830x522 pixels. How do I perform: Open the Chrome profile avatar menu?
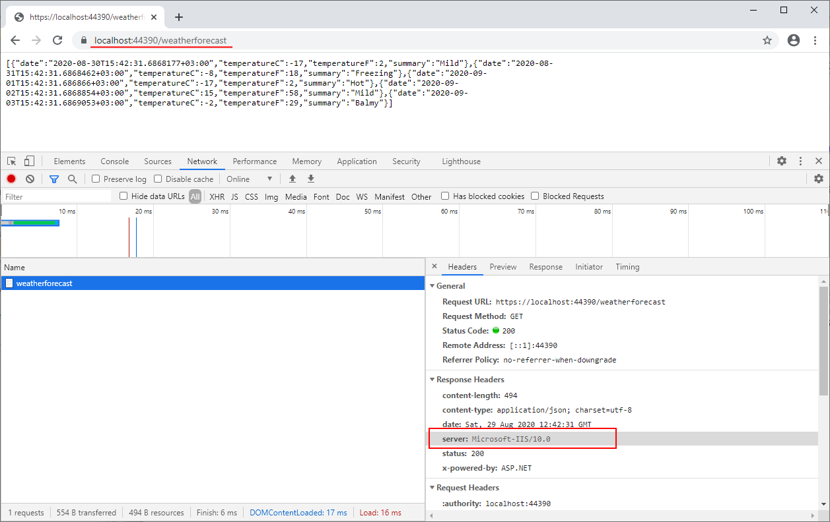pyautogui.click(x=794, y=40)
